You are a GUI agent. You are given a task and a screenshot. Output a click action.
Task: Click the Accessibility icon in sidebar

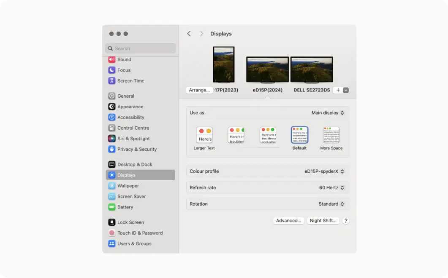[112, 117]
